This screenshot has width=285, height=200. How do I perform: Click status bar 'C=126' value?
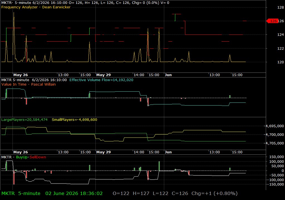[180, 193]
